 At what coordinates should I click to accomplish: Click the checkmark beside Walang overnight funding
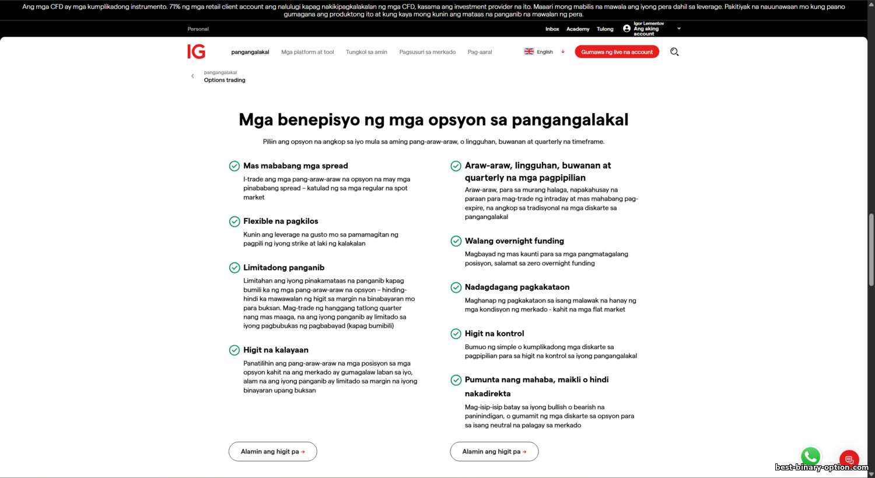tap(456, 241)
